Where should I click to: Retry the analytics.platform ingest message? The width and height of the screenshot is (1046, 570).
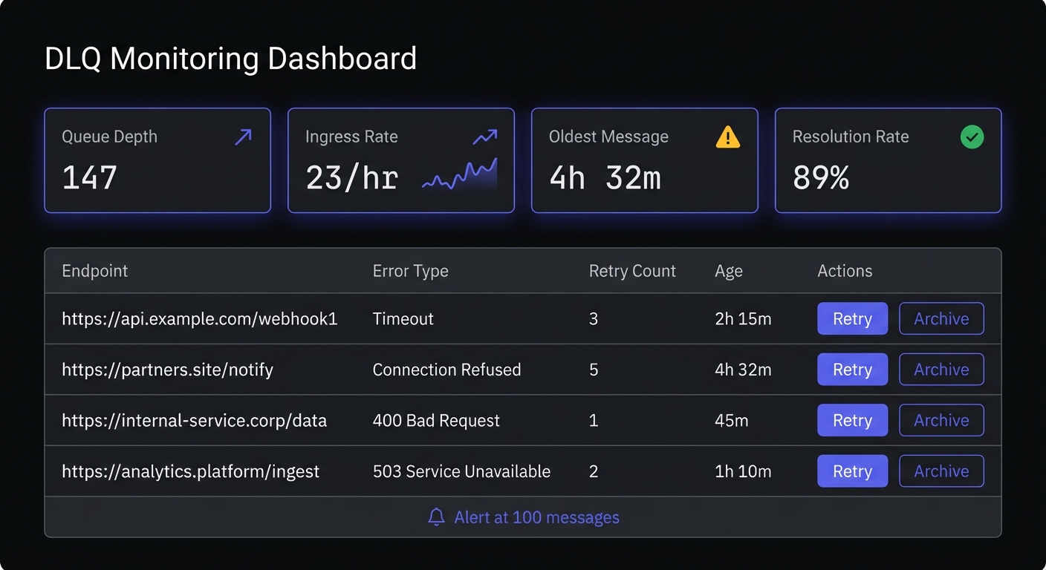coord(852,471)
